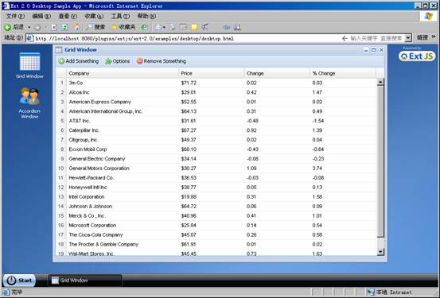Click the Ext JS logo
The width and height of the screenshot is (440, 298).
tap(417, 56)
